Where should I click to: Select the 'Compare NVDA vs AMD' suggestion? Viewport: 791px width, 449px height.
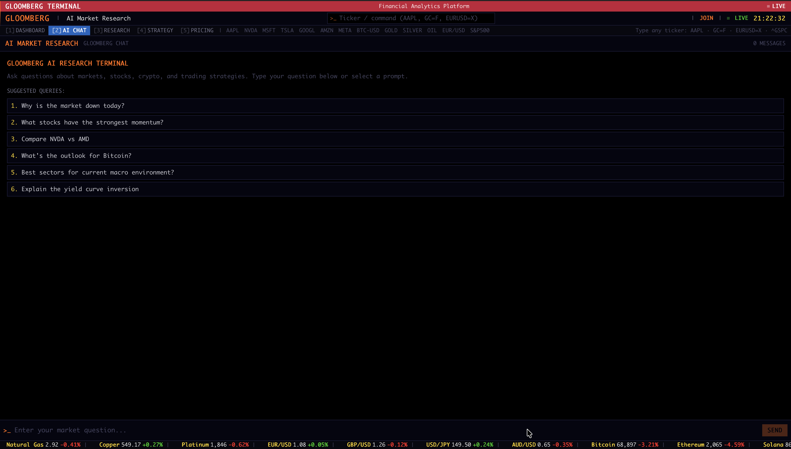(55, 139)
